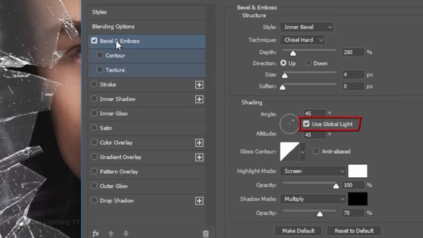Screen dimensions: 423x238
Task: Click the Highlight Opacity slider handle
Action: pos(336,186)
